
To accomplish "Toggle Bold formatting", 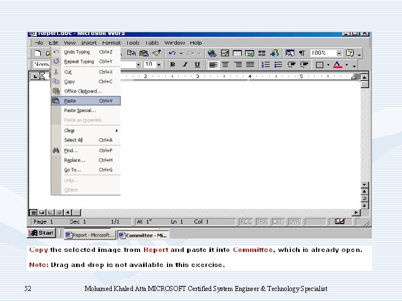I will tap(173, 65).
